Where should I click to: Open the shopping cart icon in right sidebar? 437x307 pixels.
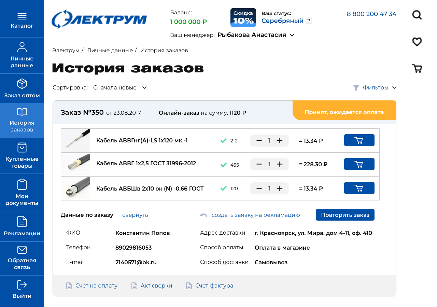tap(417, 69)
